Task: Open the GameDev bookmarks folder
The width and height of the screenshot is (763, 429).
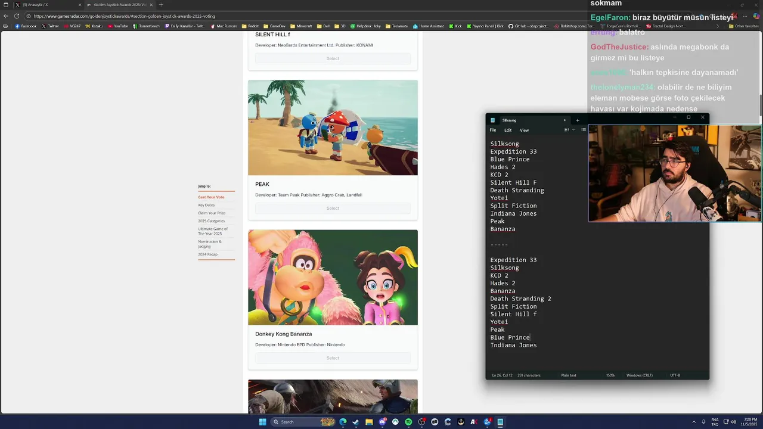Action: 275,26
